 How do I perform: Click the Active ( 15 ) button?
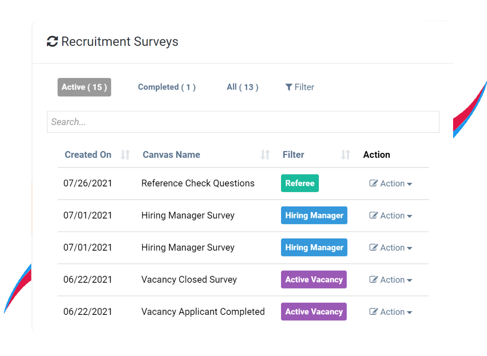(84, 87)
